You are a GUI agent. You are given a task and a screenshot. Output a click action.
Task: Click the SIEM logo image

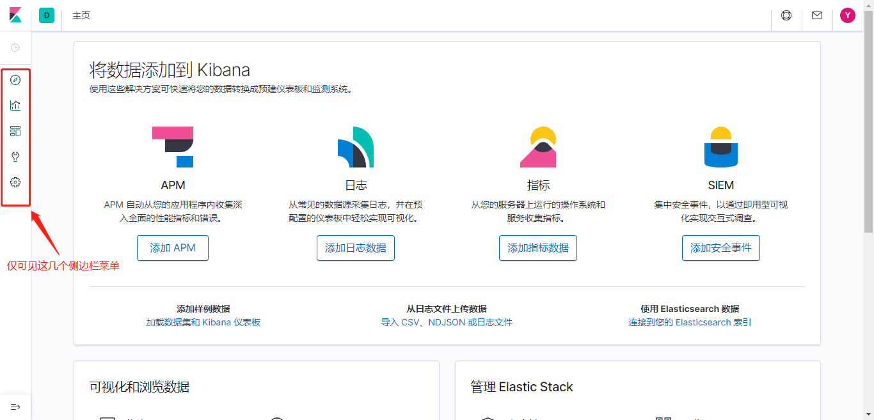click(721, 147)
